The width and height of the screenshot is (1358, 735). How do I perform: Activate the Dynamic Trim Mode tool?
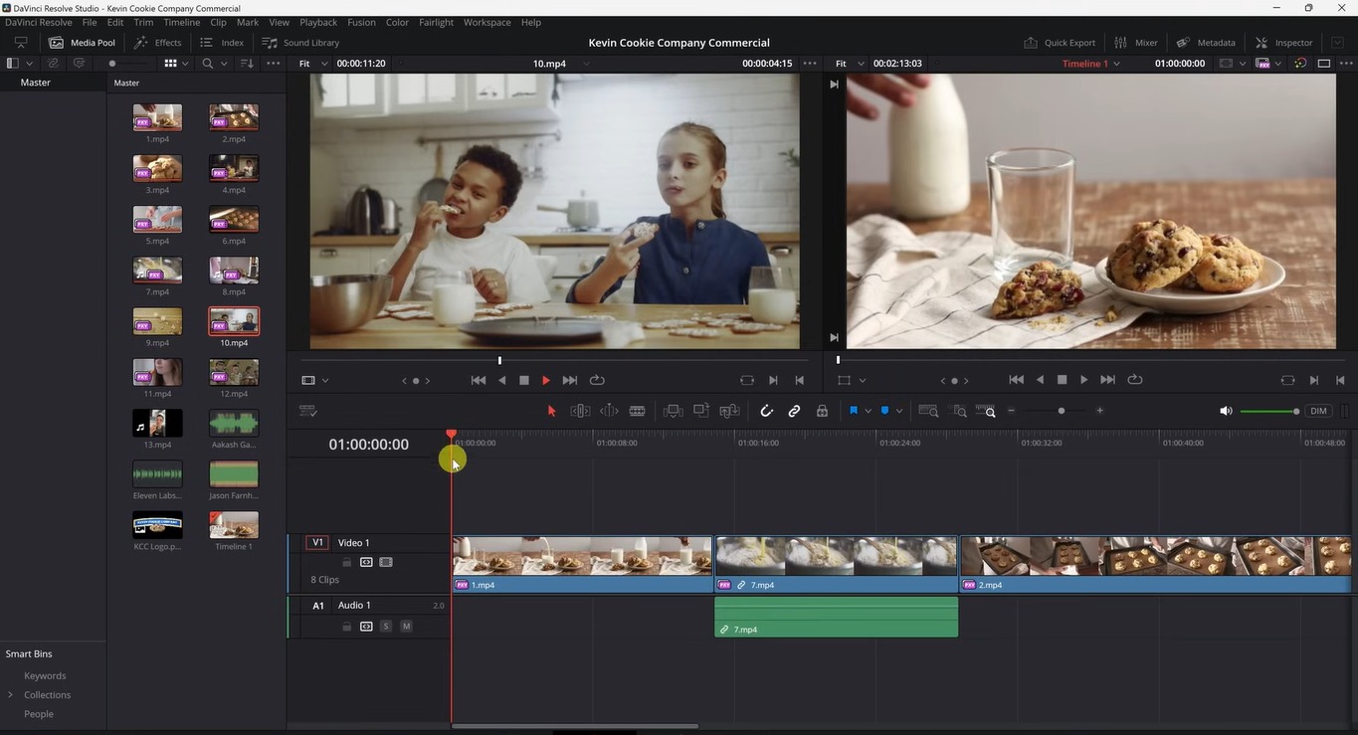click(x=609, y=411)
